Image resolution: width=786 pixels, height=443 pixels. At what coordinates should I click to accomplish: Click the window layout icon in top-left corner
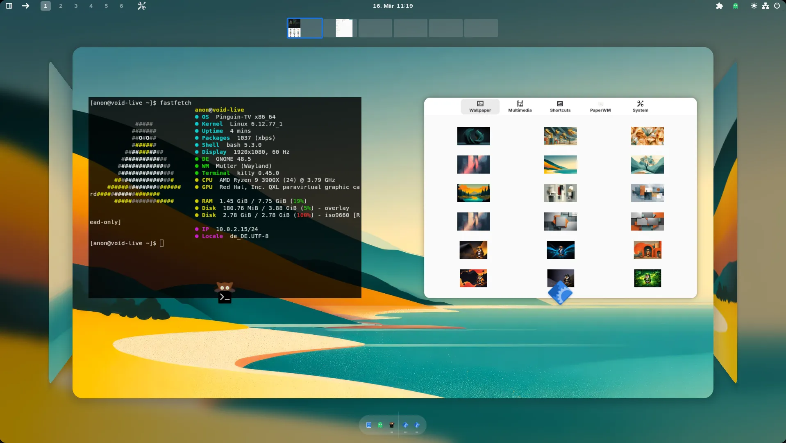[9, 6]
